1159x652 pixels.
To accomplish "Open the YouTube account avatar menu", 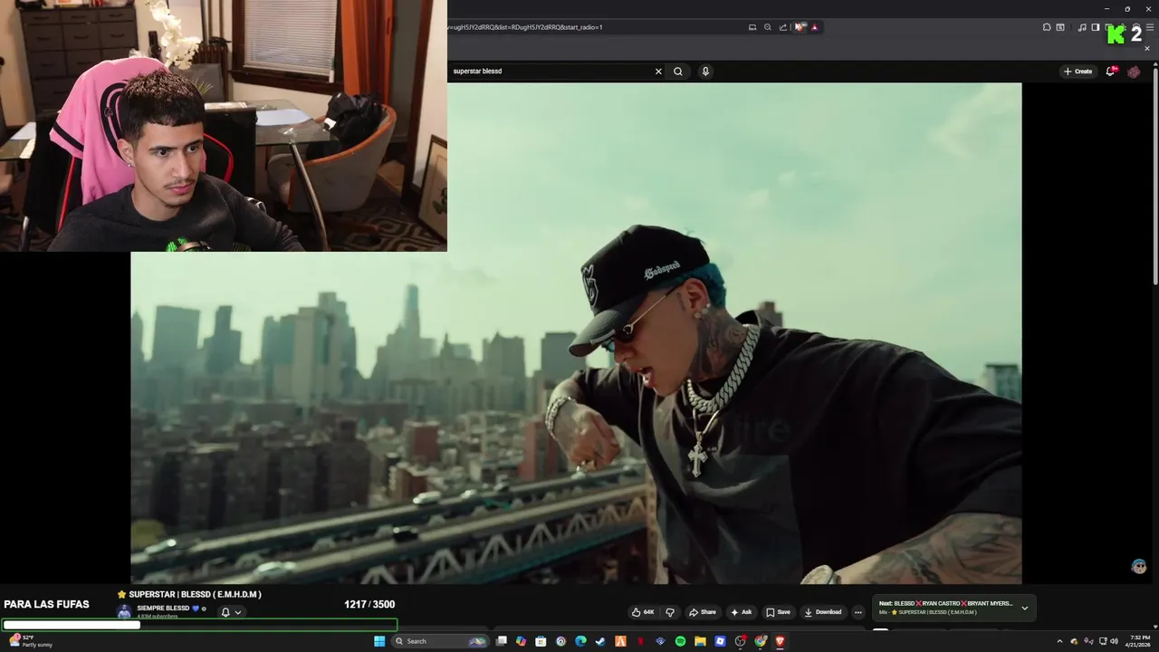I will pos(1134,72).
